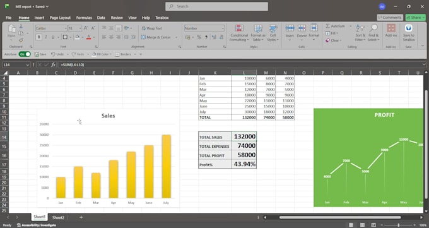Screen dimensions: 429x228
Task: Open the font name dropdown
Action: point(66,28)
